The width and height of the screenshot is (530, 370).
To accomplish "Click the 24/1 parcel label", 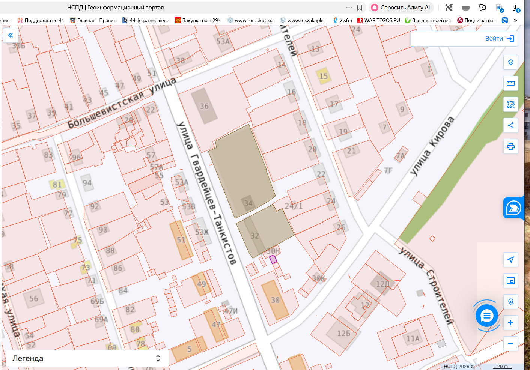I will pos(294,206).
